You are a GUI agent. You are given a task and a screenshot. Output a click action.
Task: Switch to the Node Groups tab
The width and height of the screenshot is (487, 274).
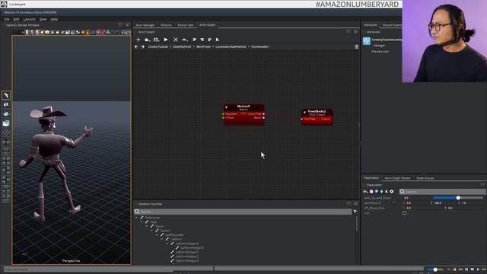[x=425, y=178]
